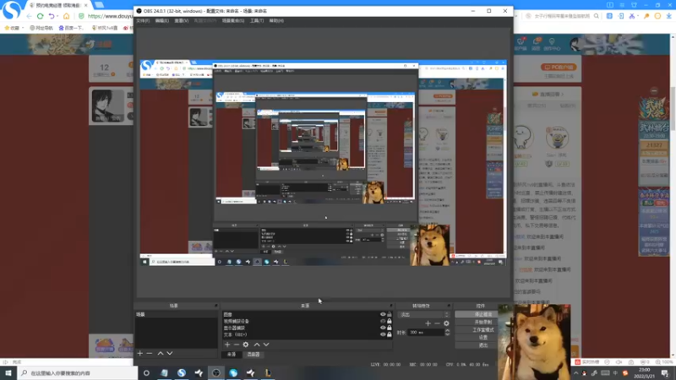This screenshot has width=676, height=380.
Task: Click the OBS preview canvas
Action: pyautogui.click(x=323, y=163)
